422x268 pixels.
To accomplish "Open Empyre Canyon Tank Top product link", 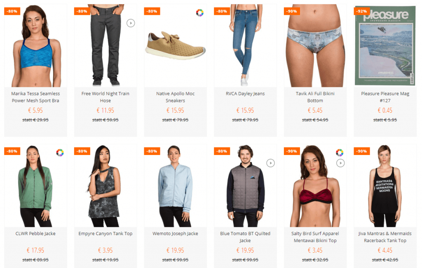I will (105, 233).
